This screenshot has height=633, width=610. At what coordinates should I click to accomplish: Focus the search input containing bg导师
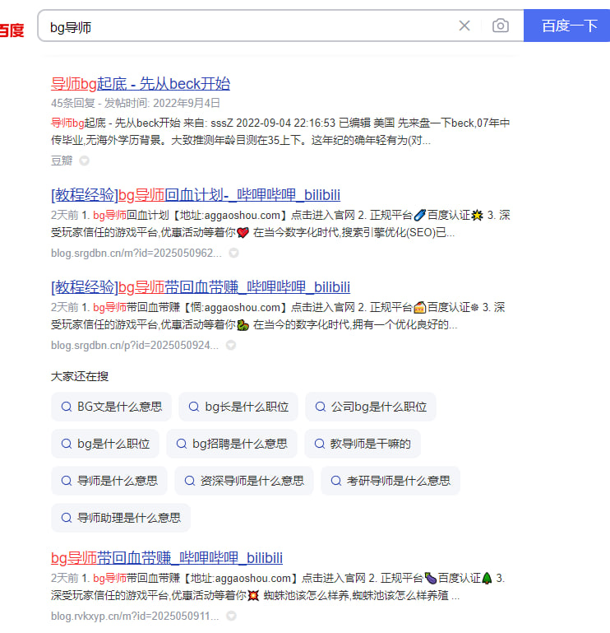point(250,26)
